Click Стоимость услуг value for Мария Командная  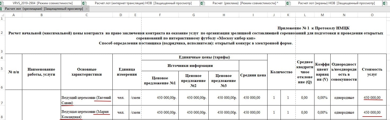point(372,113)
